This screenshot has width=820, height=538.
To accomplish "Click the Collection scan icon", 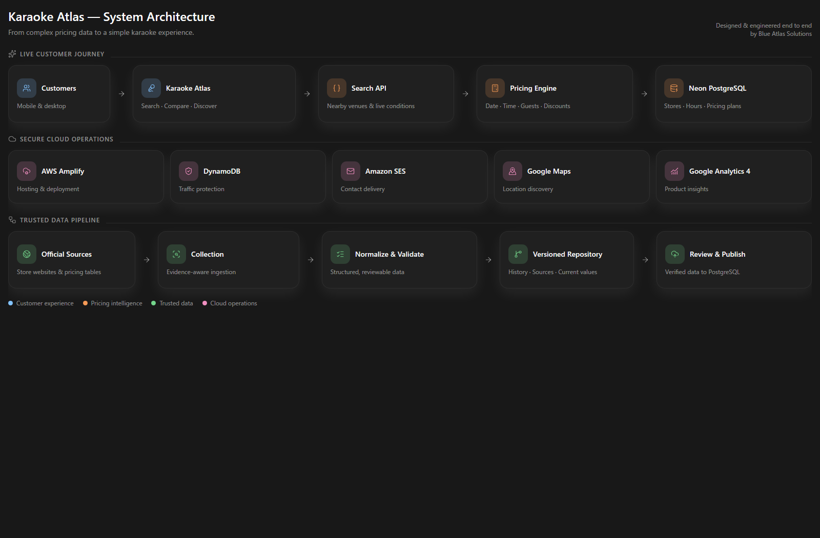I will (x=176, y=254).
